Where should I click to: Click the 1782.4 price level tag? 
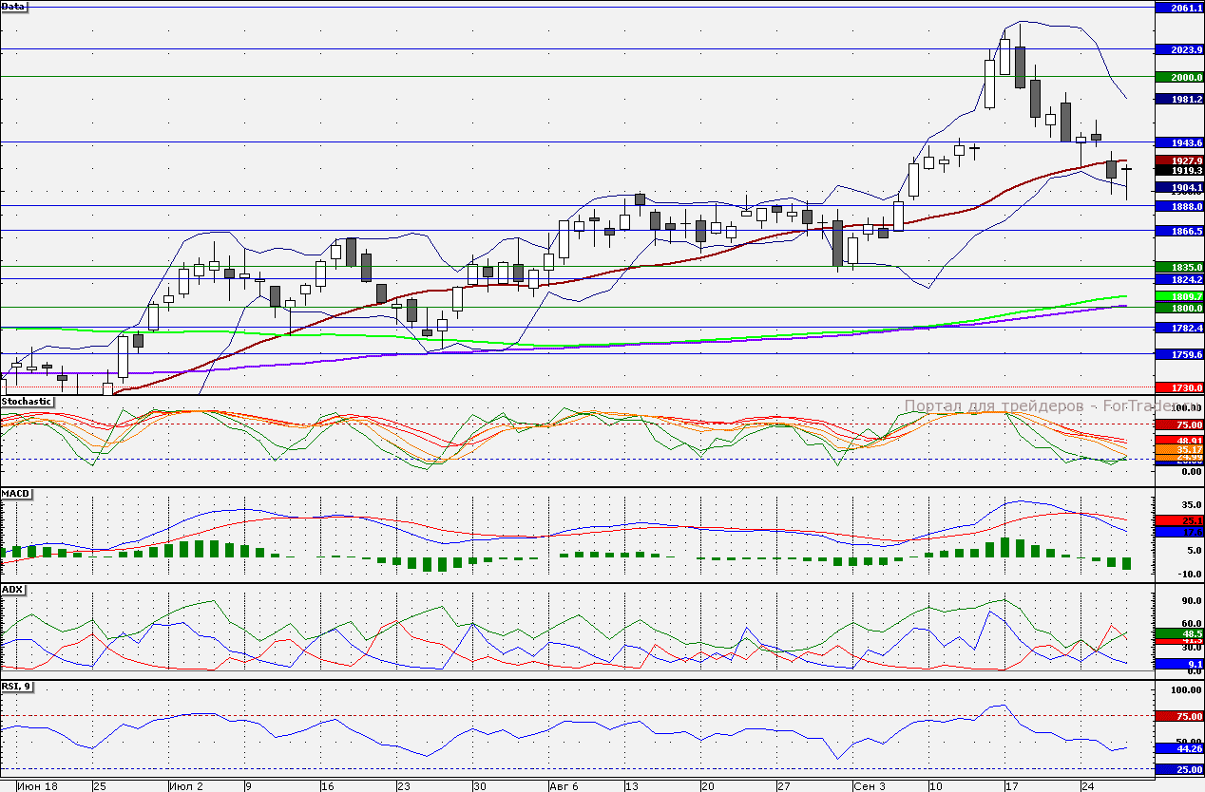pos(1179,328)
